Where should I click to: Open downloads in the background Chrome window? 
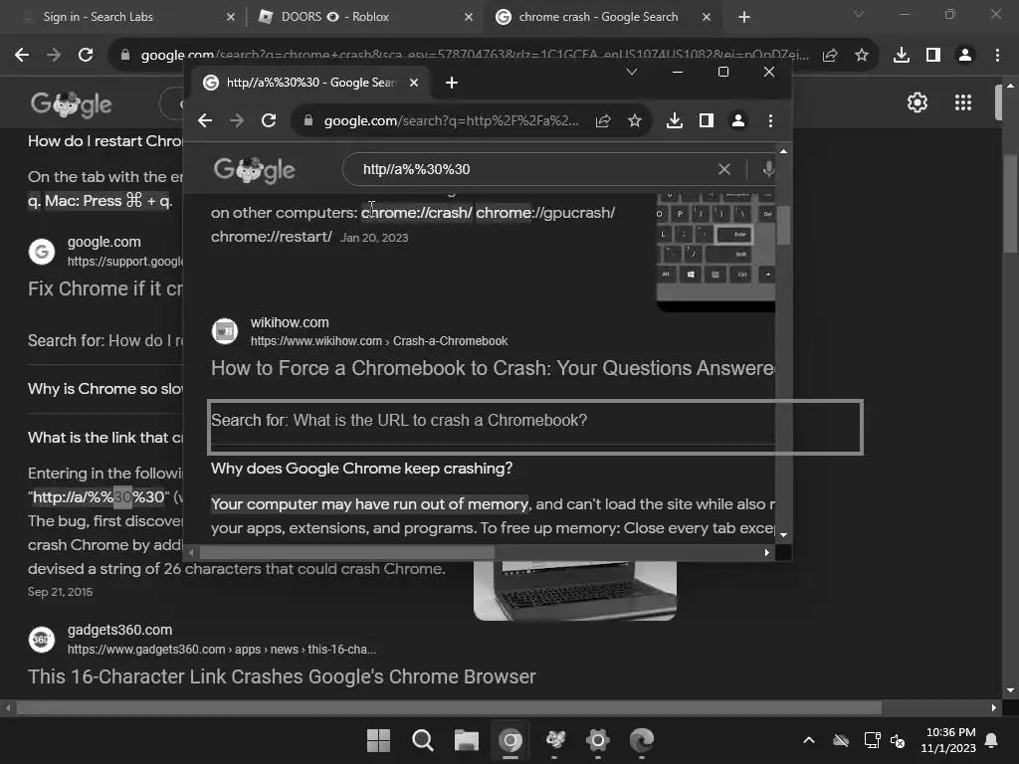pyautogui.click(x=902, y=56)
